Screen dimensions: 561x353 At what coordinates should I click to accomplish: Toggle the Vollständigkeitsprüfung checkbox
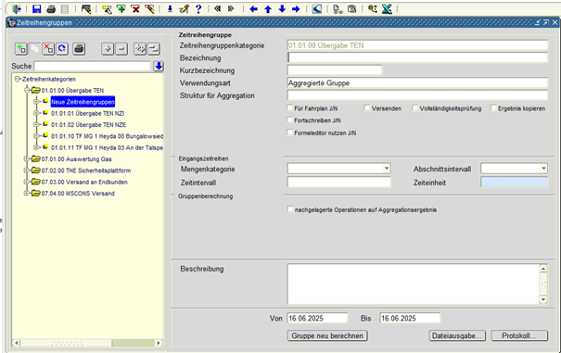(414, 107)
